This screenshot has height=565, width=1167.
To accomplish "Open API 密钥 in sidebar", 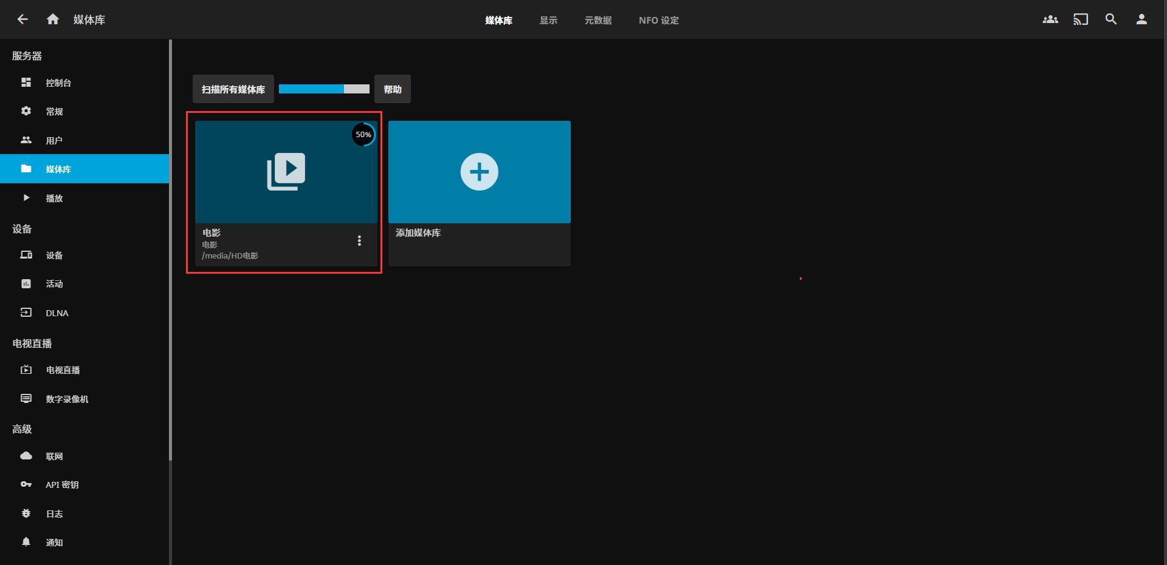I will pos(61,484).
